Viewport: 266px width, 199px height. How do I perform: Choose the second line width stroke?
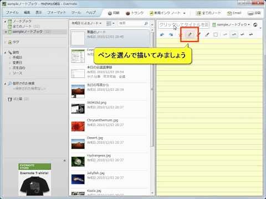click(x=234, y=34)
